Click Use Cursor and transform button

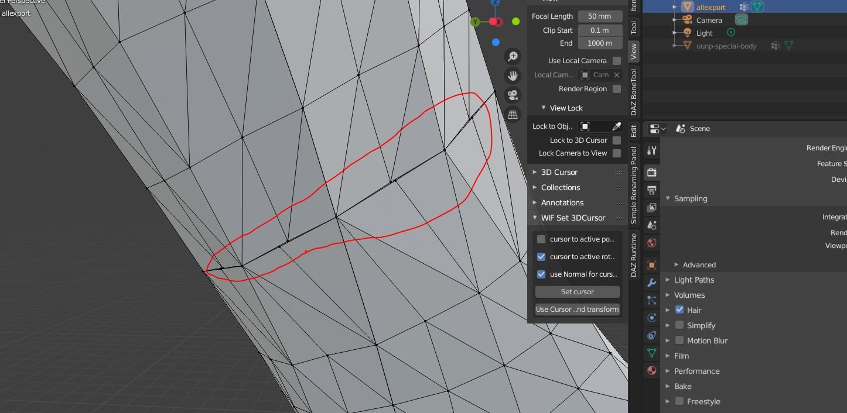click(577, 309)
